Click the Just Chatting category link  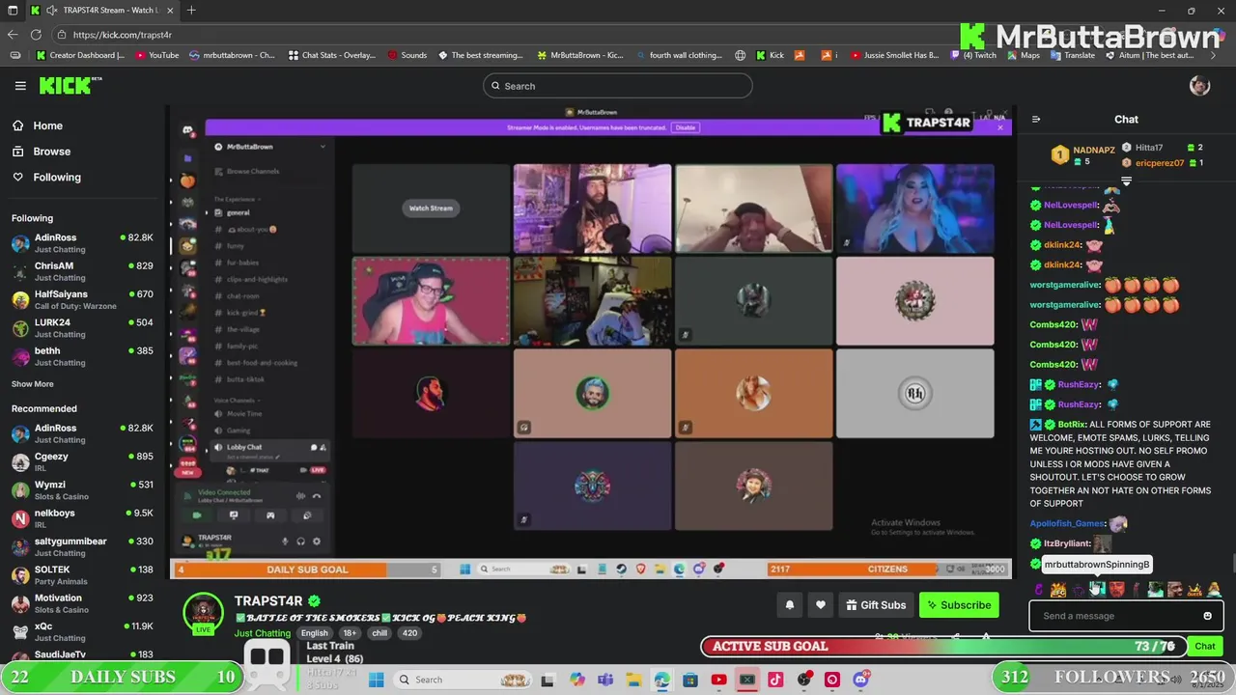(x=262, y=633)
